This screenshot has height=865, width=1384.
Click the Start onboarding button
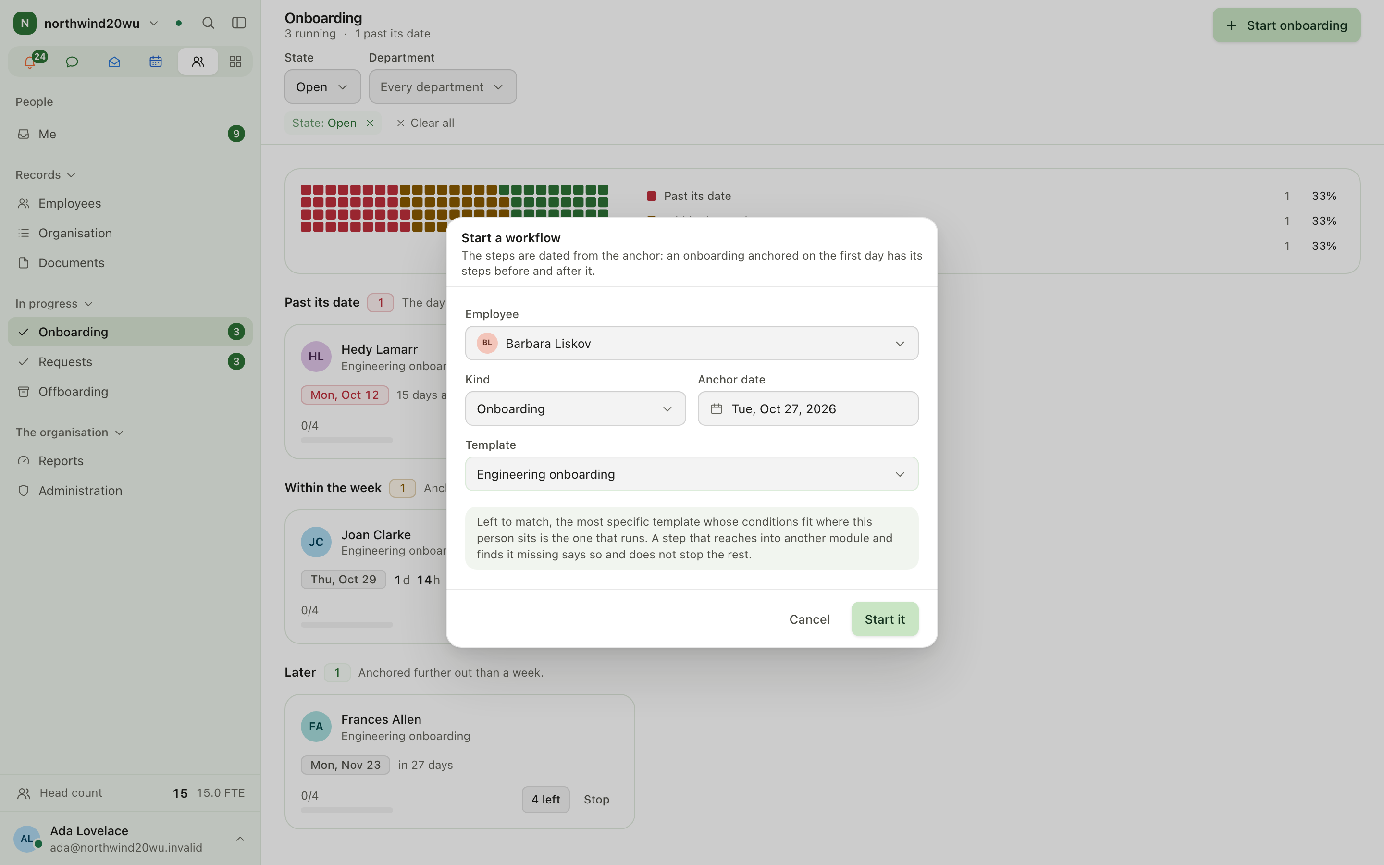[1286, 25]
